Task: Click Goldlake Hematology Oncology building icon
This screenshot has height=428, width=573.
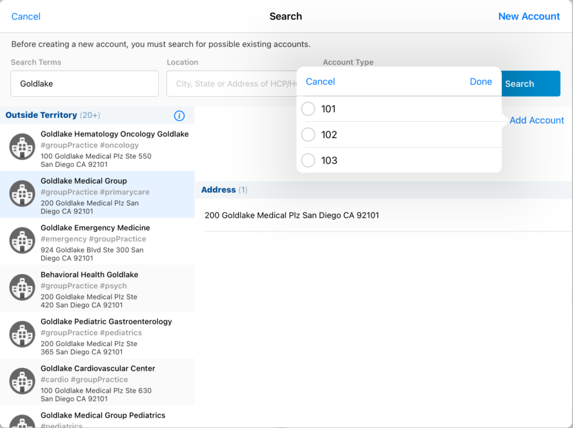Action: click(23, 147)
